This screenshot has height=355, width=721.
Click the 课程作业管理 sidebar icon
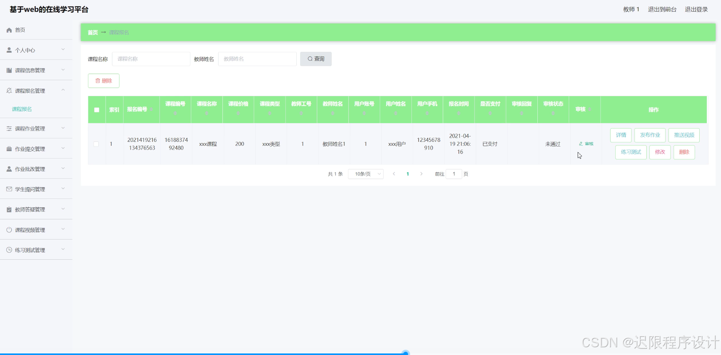(9, 128)
